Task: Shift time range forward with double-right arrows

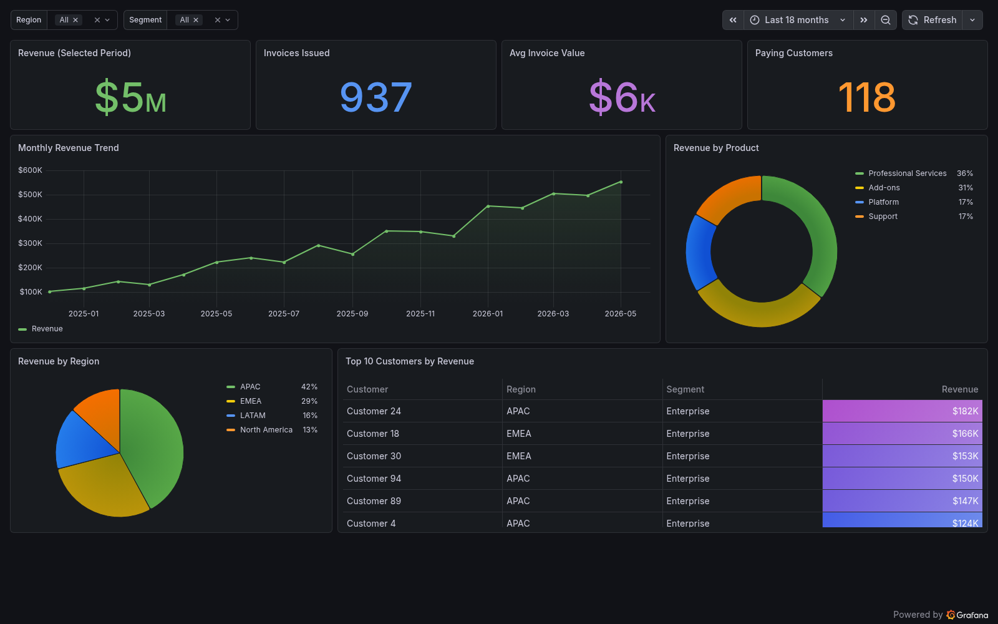Action: coord(864,20)
